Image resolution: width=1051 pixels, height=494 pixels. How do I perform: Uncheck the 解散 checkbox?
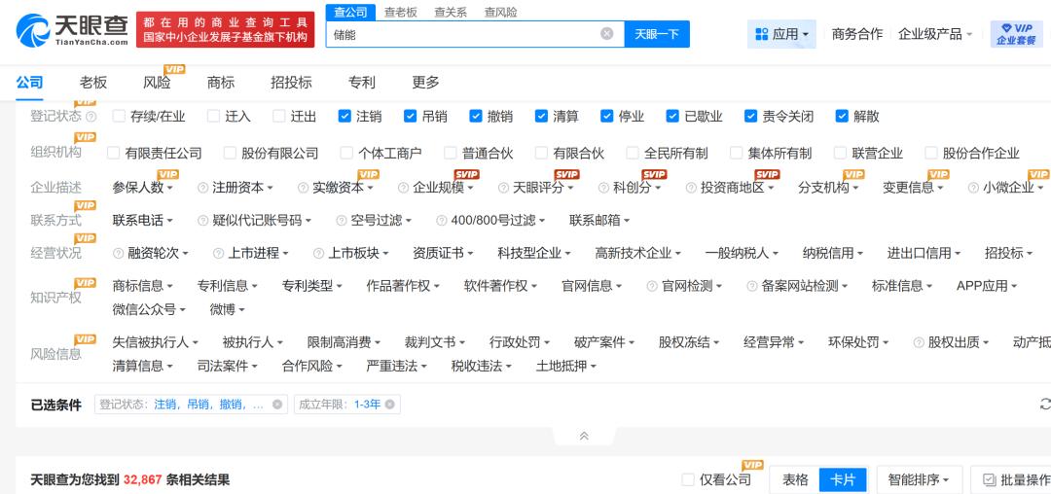842,117
